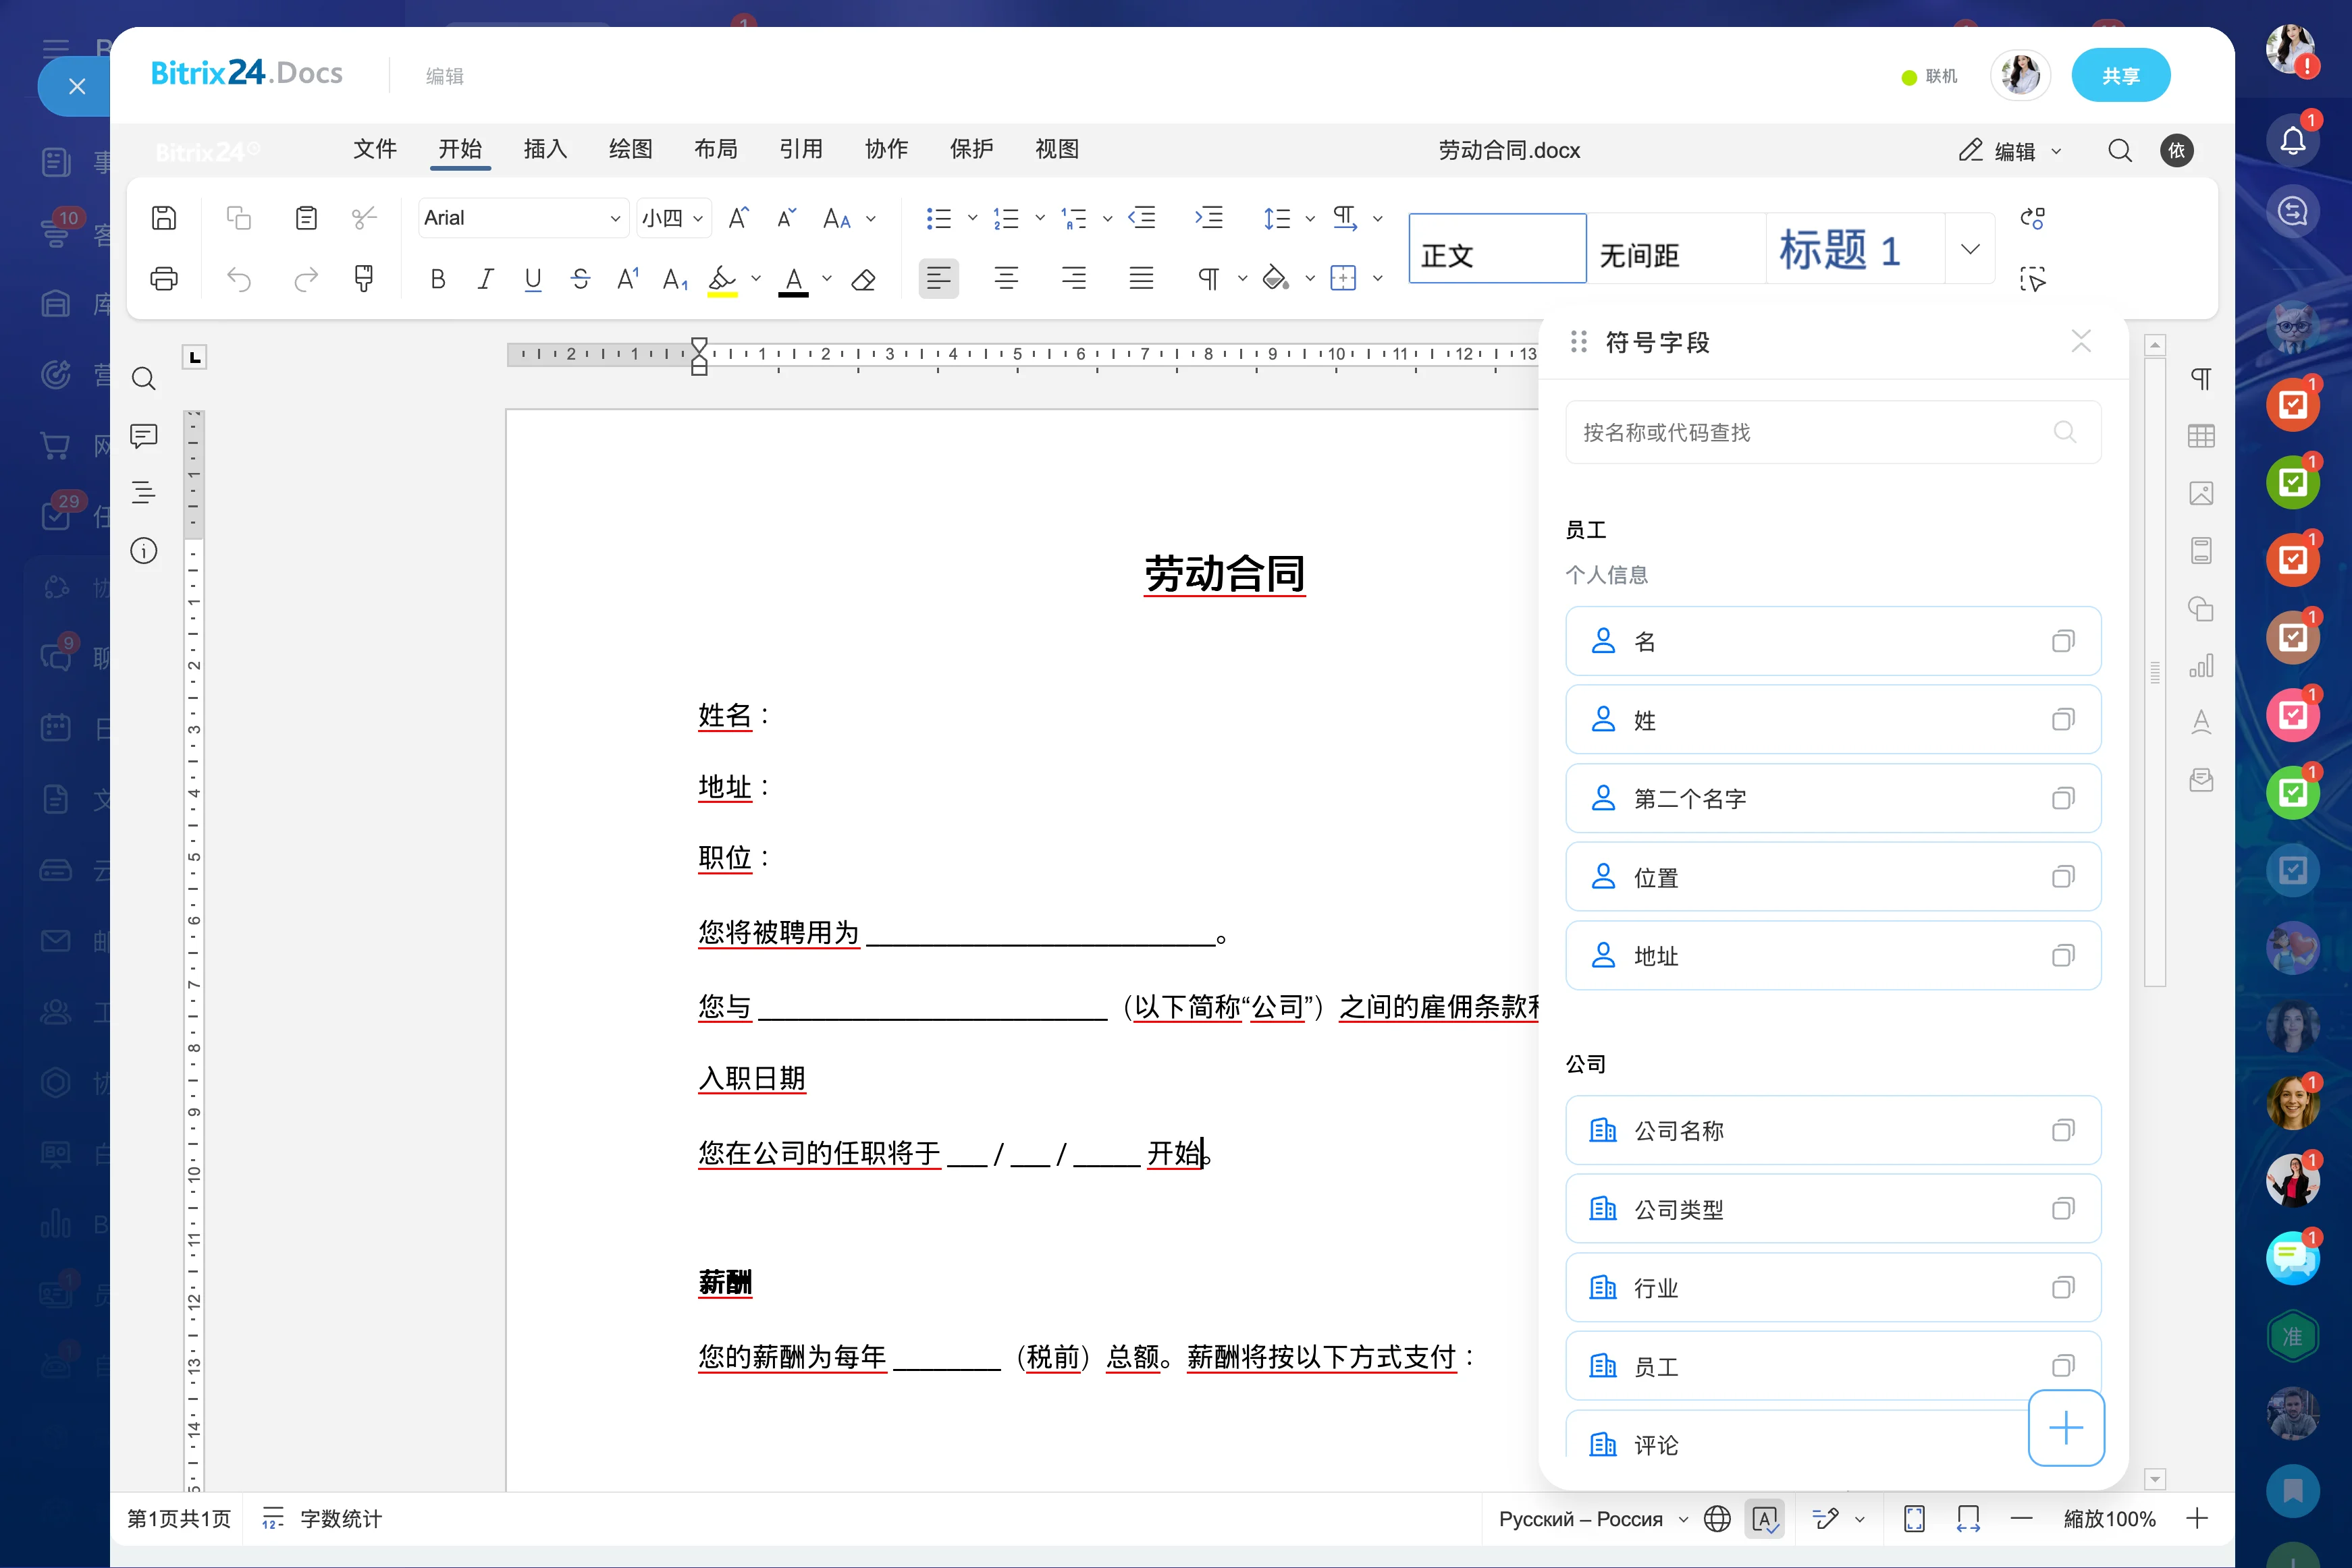Search fields in 按名称或代码查找 box
2352x1568 pixels.
pyautogui.click(x=1833, y=432)
